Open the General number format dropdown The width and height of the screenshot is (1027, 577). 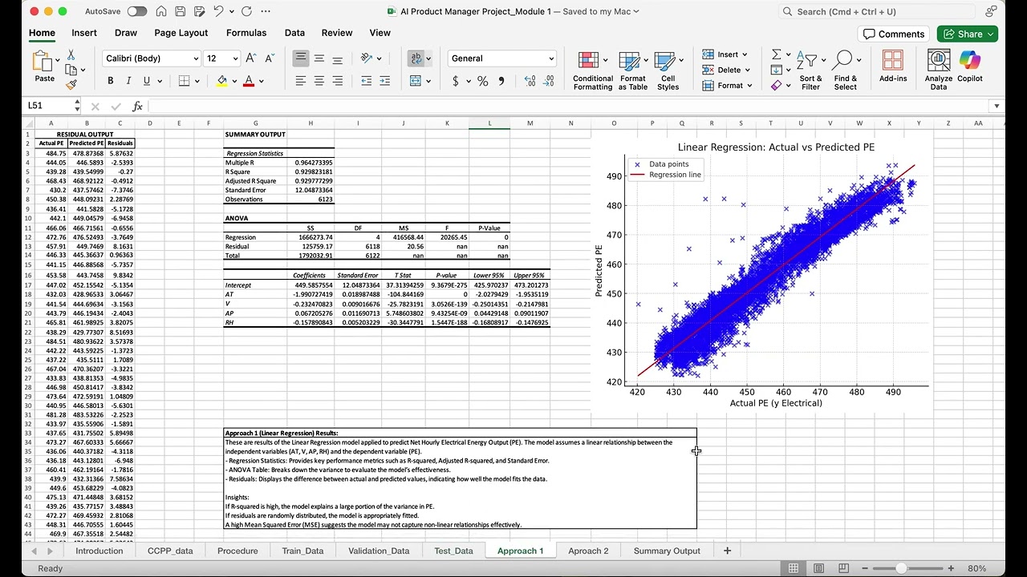(x=551, y=59)
